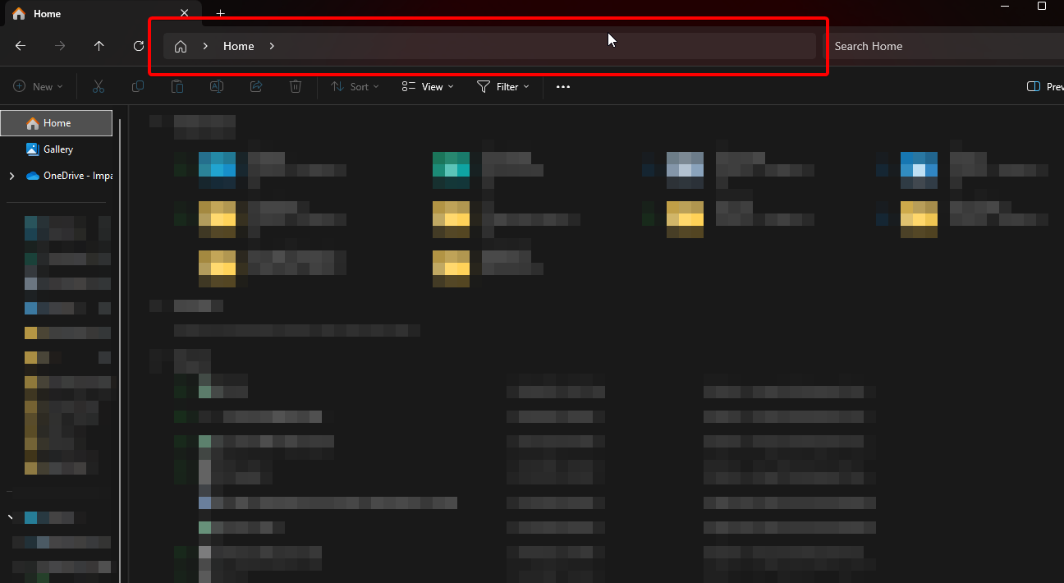The height and width of the screenshot is (583, 1064).
Task: Add a new tab with plus button
Action: pos(220,14)
